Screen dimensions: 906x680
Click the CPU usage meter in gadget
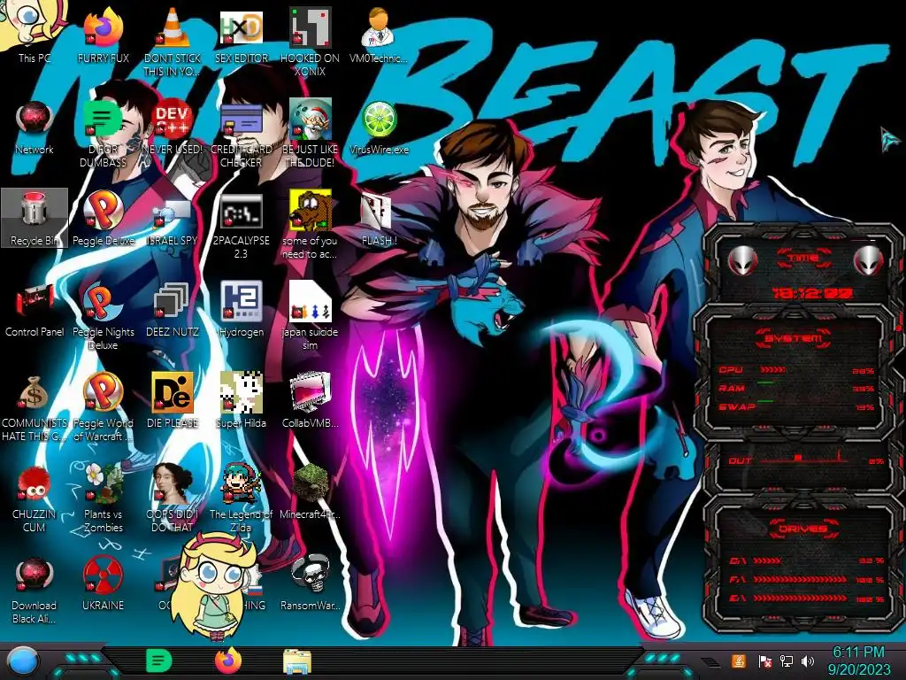pos(796,370)
